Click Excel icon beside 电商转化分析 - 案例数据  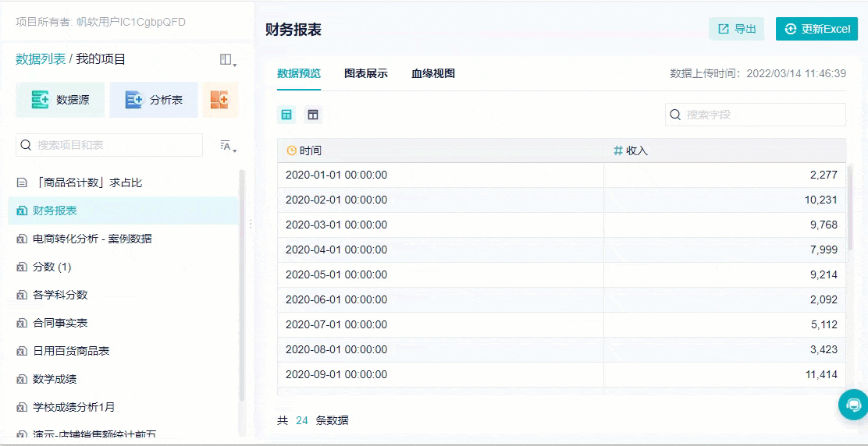tap(22, 239)
